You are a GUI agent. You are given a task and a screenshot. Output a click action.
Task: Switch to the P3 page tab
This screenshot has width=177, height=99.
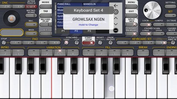click(x=89, y=31)
